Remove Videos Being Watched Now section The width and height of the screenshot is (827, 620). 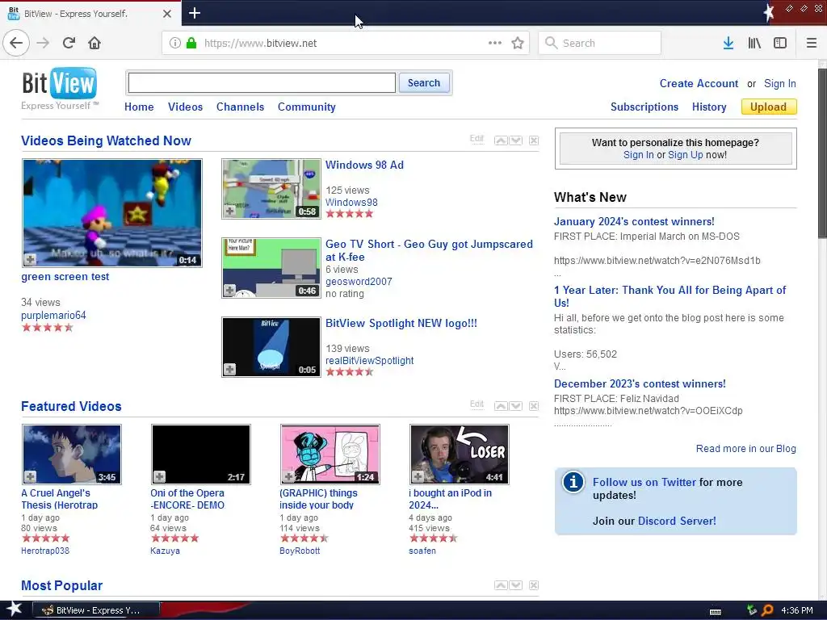click(534, 140)
